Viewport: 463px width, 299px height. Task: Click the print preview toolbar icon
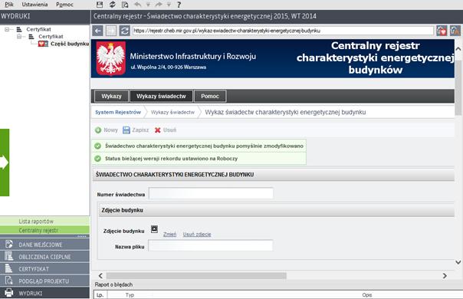[125, 5]
